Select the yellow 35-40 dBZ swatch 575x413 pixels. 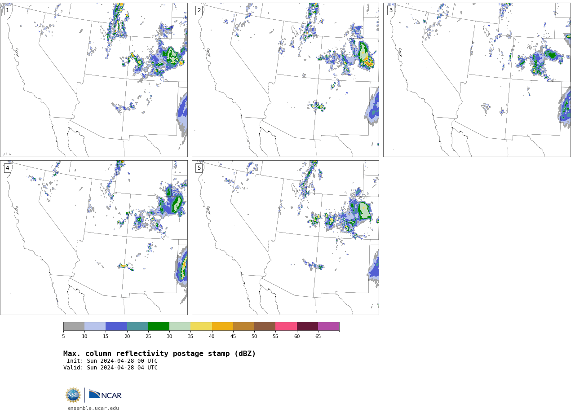pos(201,326)
